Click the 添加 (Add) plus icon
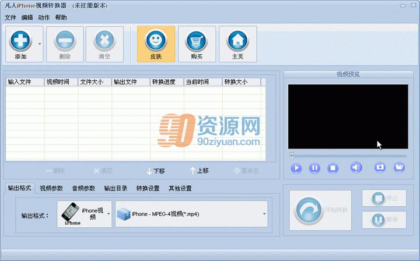 (20, 41)
